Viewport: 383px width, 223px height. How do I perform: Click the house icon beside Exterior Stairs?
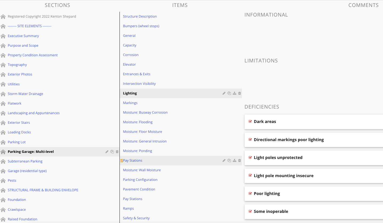3,123
